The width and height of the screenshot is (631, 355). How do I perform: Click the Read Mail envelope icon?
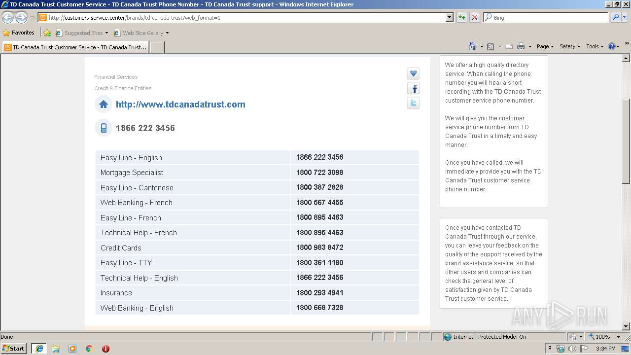(509, 46)
